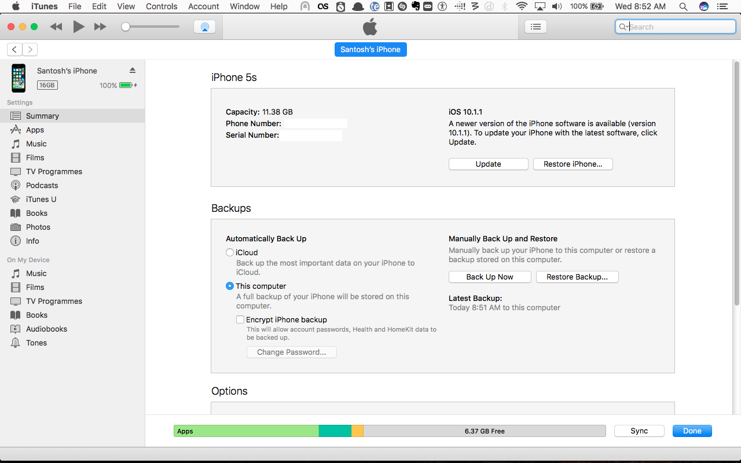Screen dimensions: 741x463
Task: Open the Apps settings section
Action: click(72, 130)
